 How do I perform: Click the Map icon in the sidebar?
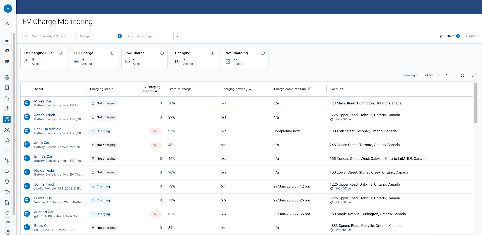[7, 61]
